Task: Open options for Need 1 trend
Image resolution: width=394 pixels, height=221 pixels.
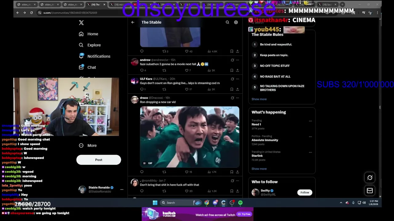Action: tap(310, 121)
